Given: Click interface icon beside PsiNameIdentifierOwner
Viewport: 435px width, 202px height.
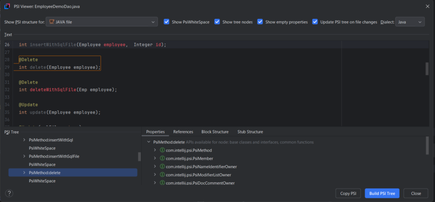Looking at the screenshot, I should pyautogui.click(x=163, y=167).
